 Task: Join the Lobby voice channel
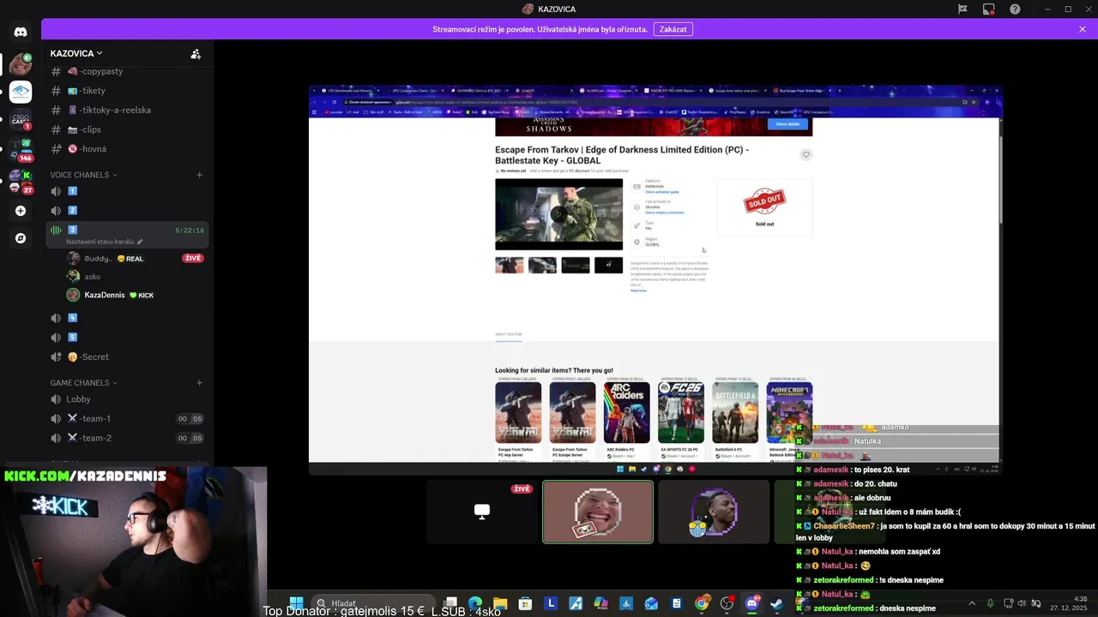(127, 399)
